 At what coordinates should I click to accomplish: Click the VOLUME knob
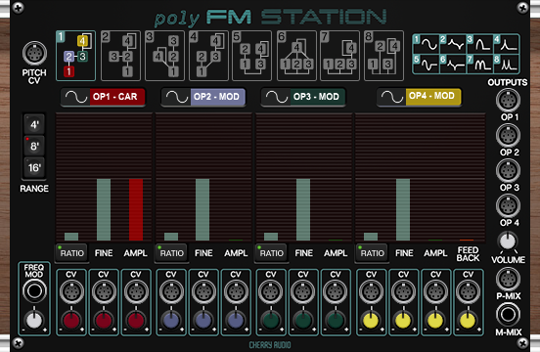pyautogui.click(x=508, y=241)
